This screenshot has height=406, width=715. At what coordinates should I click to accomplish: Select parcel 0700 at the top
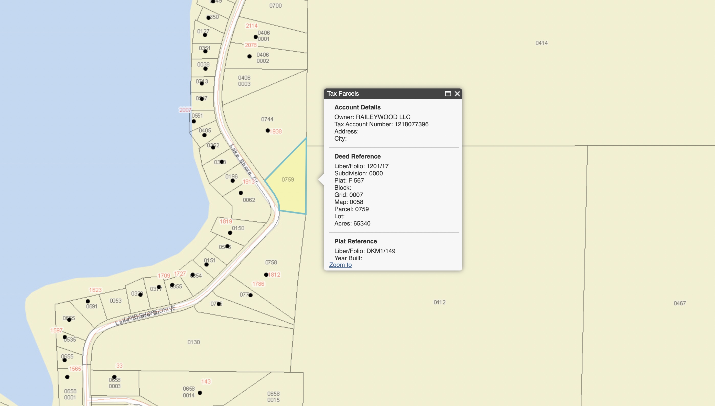[275, 6]
